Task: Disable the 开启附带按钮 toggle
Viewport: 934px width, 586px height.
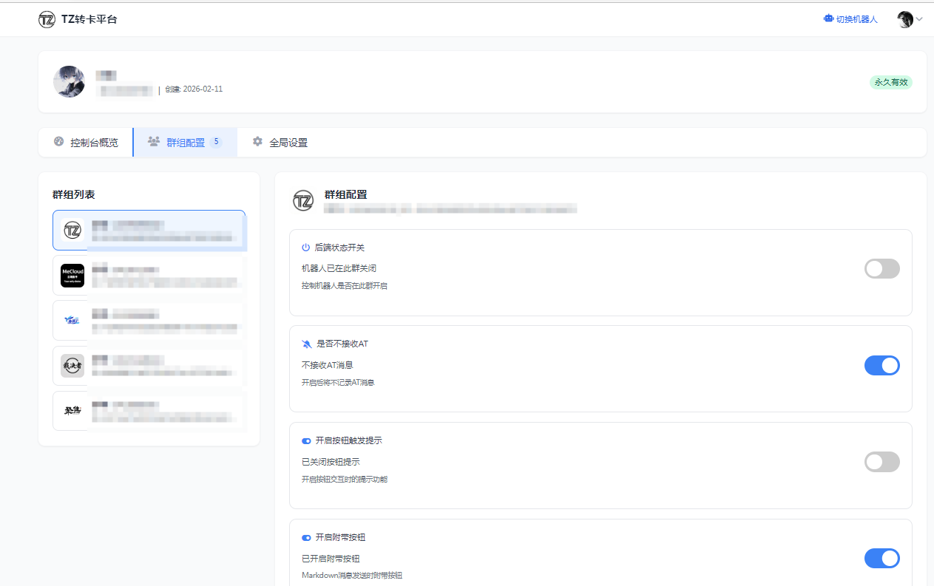Action: 881,559
